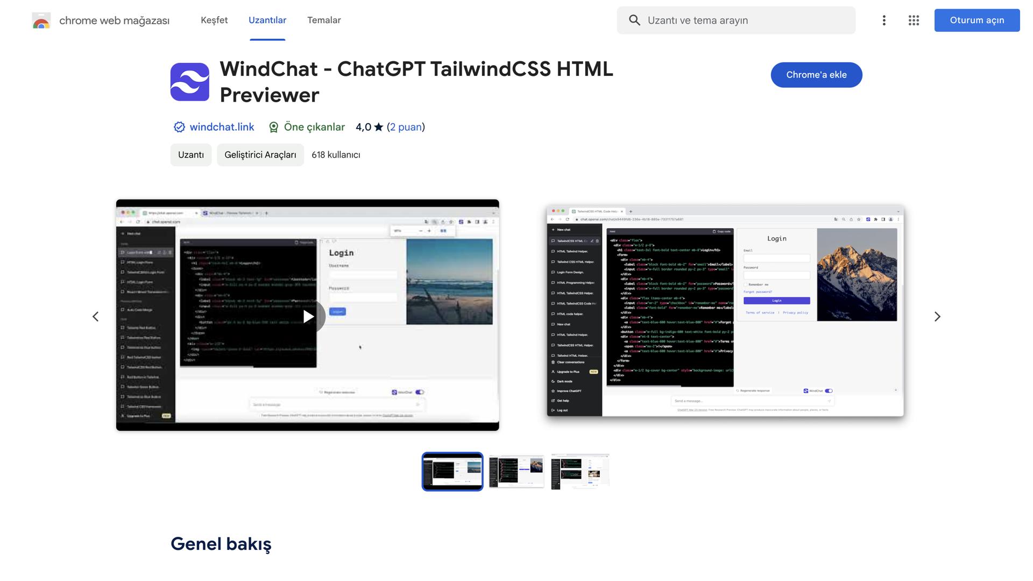Switch to the Temalar tab
Viewport: 1033px width, 581px height.
click(324, 20)
